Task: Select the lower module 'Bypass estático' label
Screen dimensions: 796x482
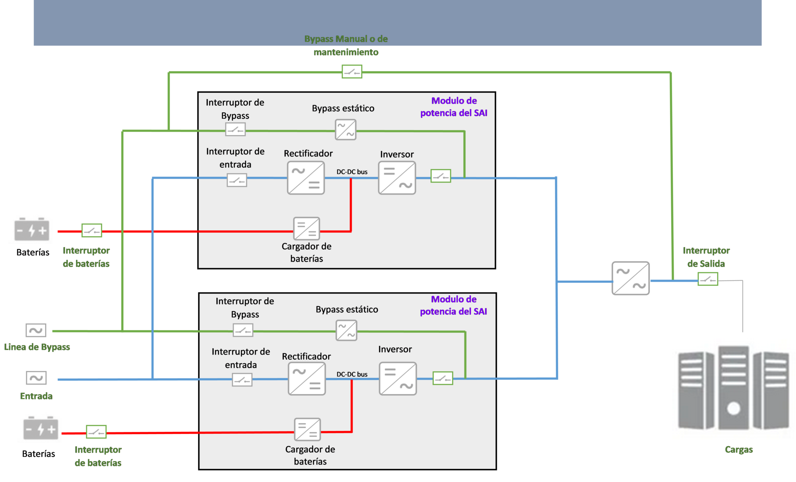Action: pyautogui.click(x=347, y=310)
